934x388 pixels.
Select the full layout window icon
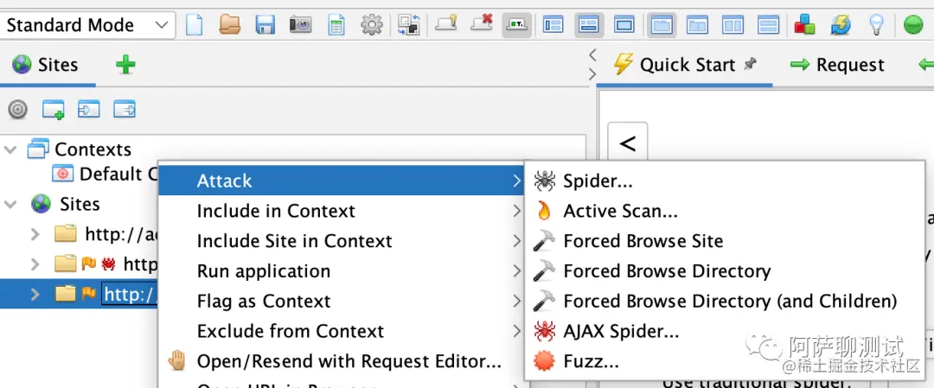click(x=624, y=25)
